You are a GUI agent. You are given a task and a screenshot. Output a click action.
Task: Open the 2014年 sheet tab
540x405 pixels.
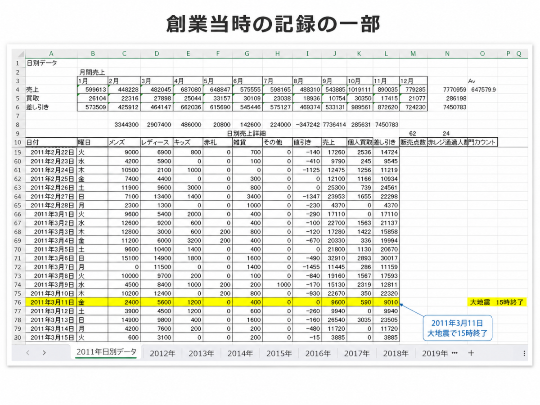(x=240, y=353)
